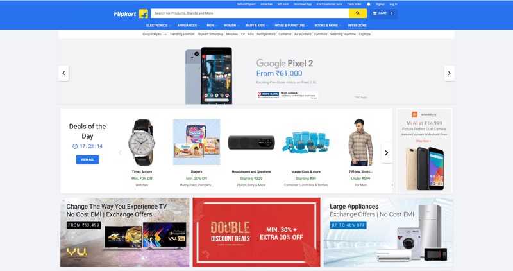This screenshot has width=513, height=271.
Task: Open the Log In link
Action: [393, 4]
